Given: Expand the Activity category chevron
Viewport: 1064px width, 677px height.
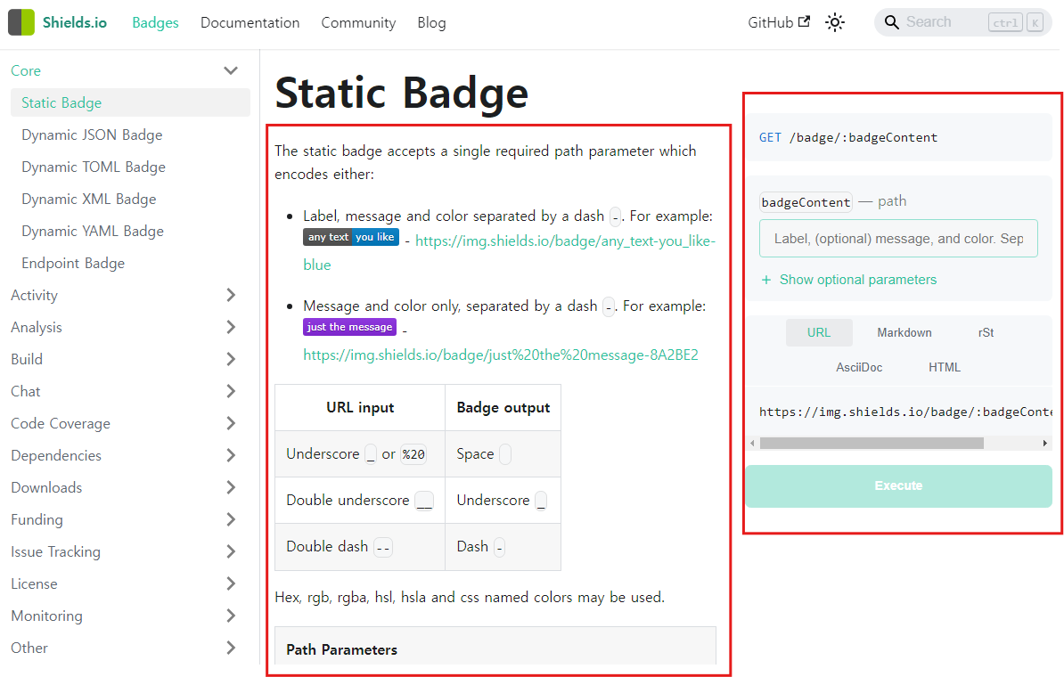Looking at the screenshot, I should point(231,295).
